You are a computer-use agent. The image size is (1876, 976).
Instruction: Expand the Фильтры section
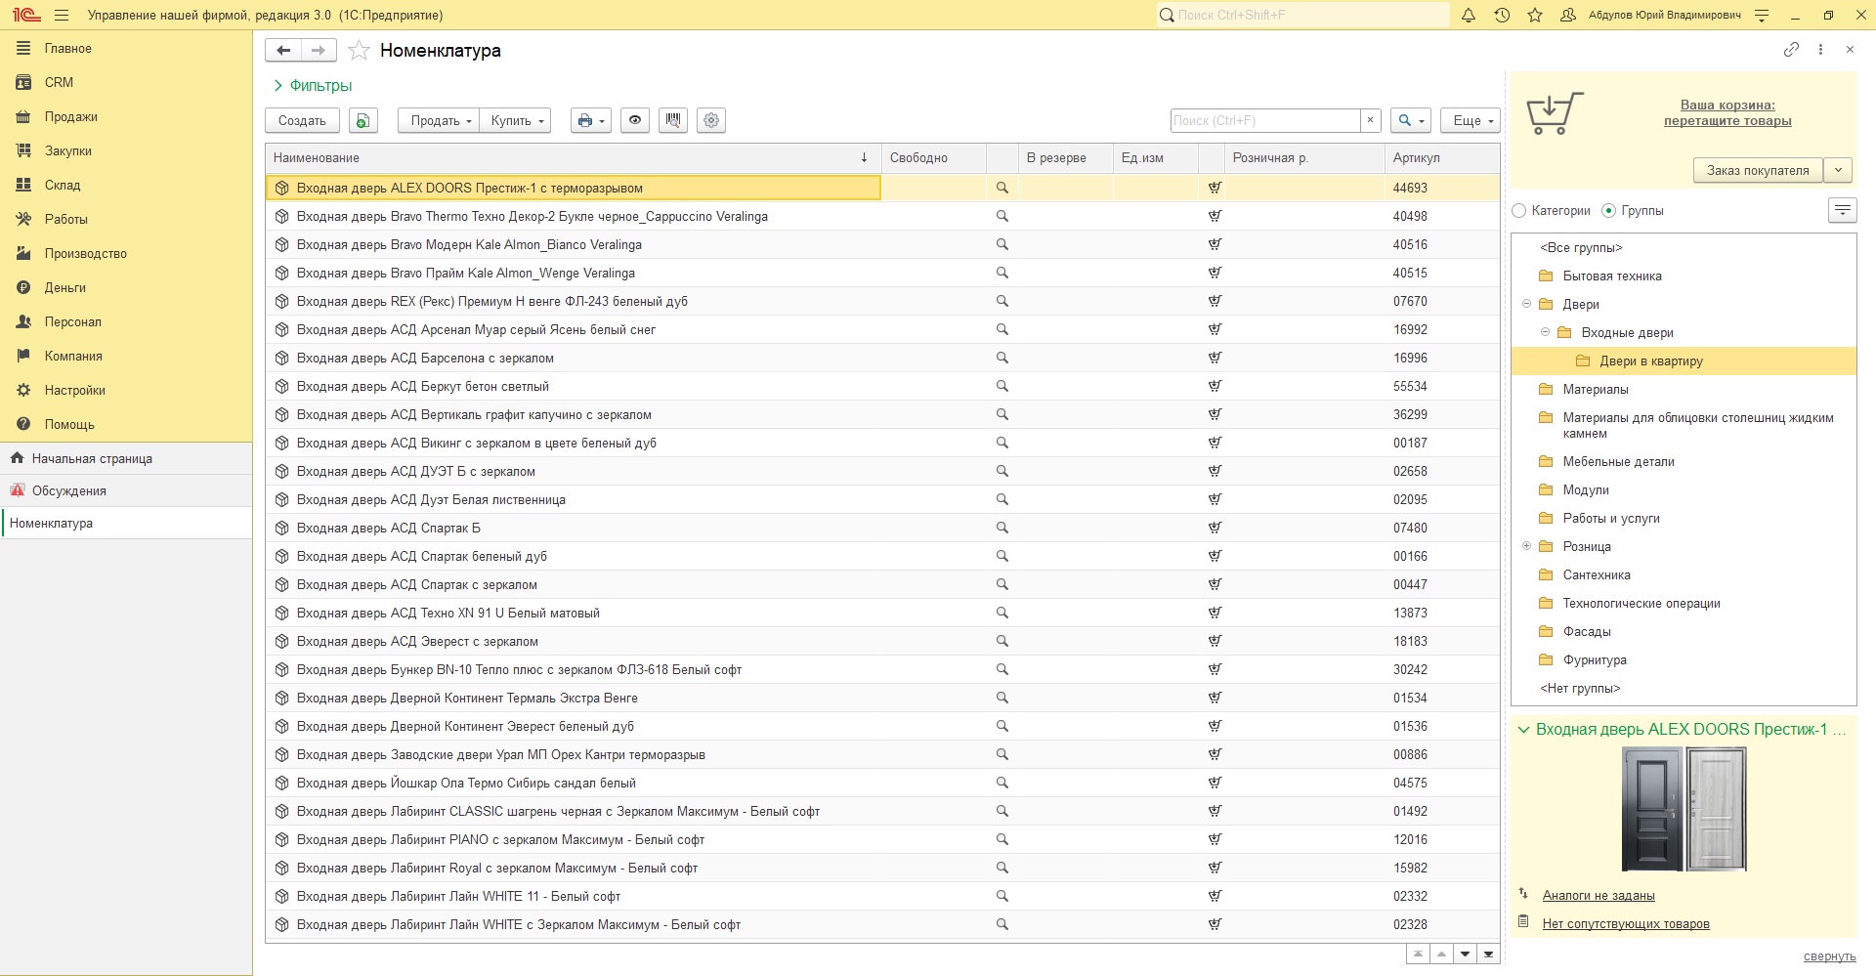313,86
